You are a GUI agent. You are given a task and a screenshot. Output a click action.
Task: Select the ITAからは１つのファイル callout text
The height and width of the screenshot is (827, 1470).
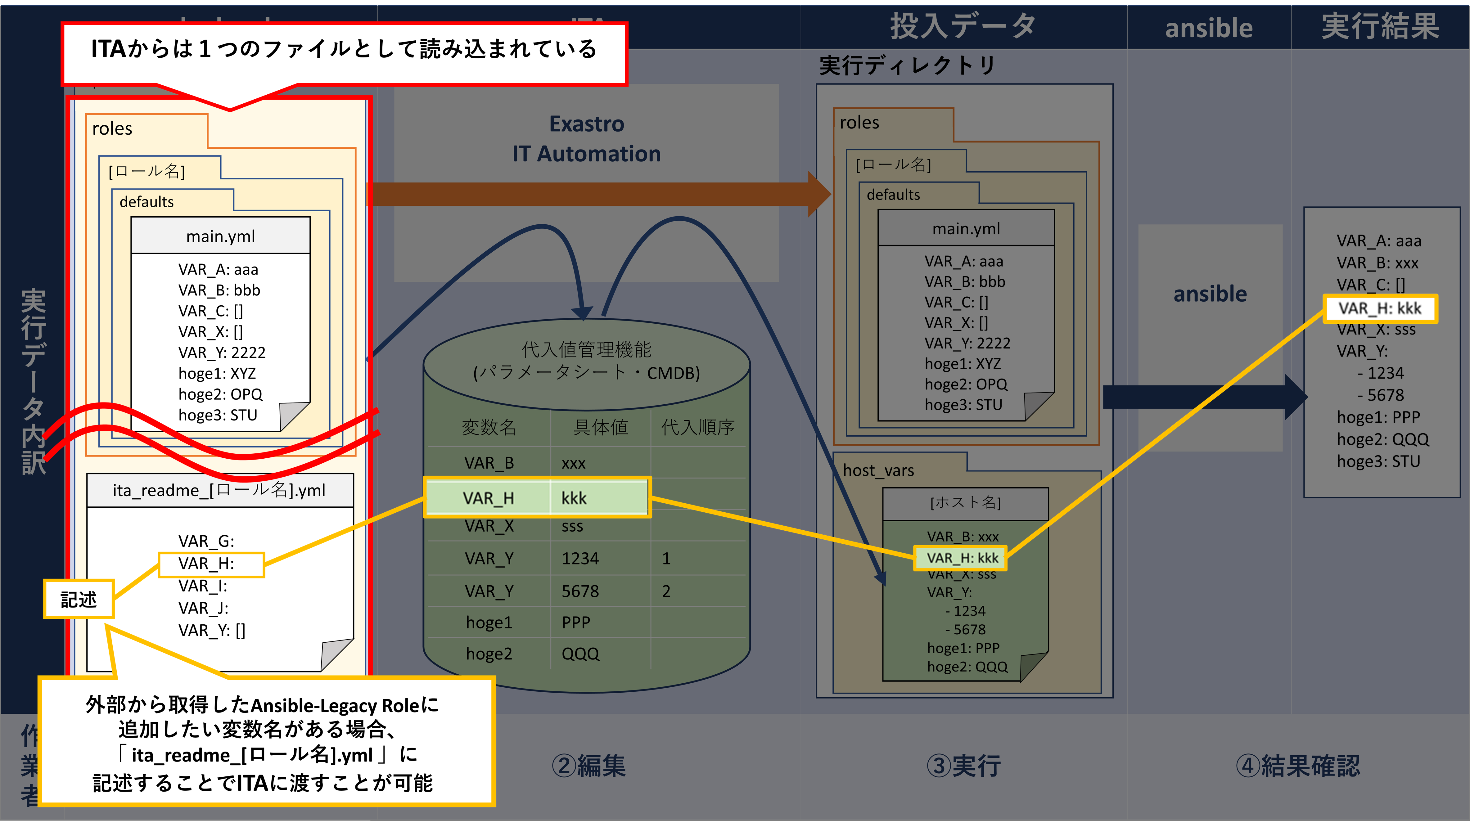click(344, 49)
